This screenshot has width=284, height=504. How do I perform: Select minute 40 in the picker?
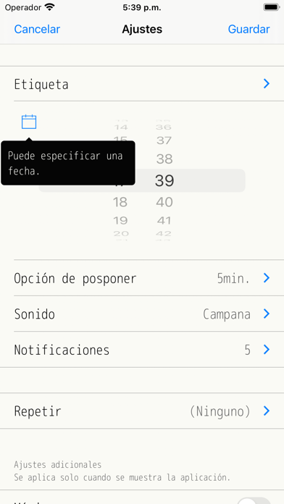tap(164, 202)
